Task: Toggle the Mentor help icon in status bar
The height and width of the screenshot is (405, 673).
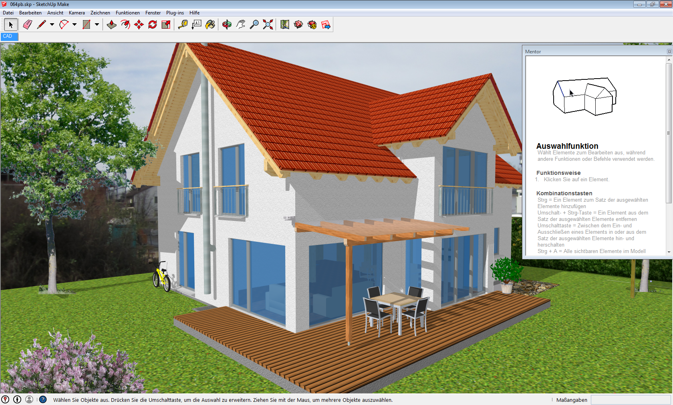Action: 43,399
